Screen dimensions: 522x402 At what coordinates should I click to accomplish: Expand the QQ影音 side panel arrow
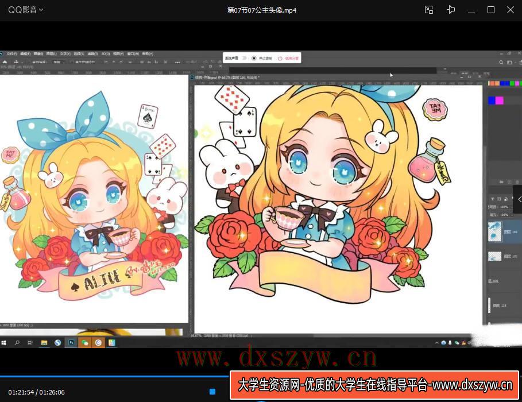[x=518, y=199]
